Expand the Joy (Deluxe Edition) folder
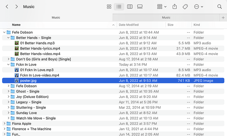Viewport: 227px width, 136px height. coord(9,97)
